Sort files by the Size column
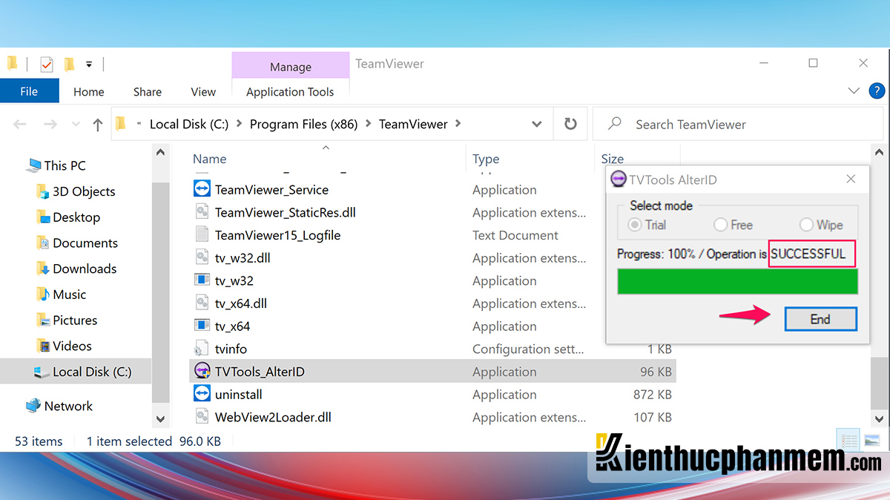This screenshot has height=500, width=890. (613, 159)
